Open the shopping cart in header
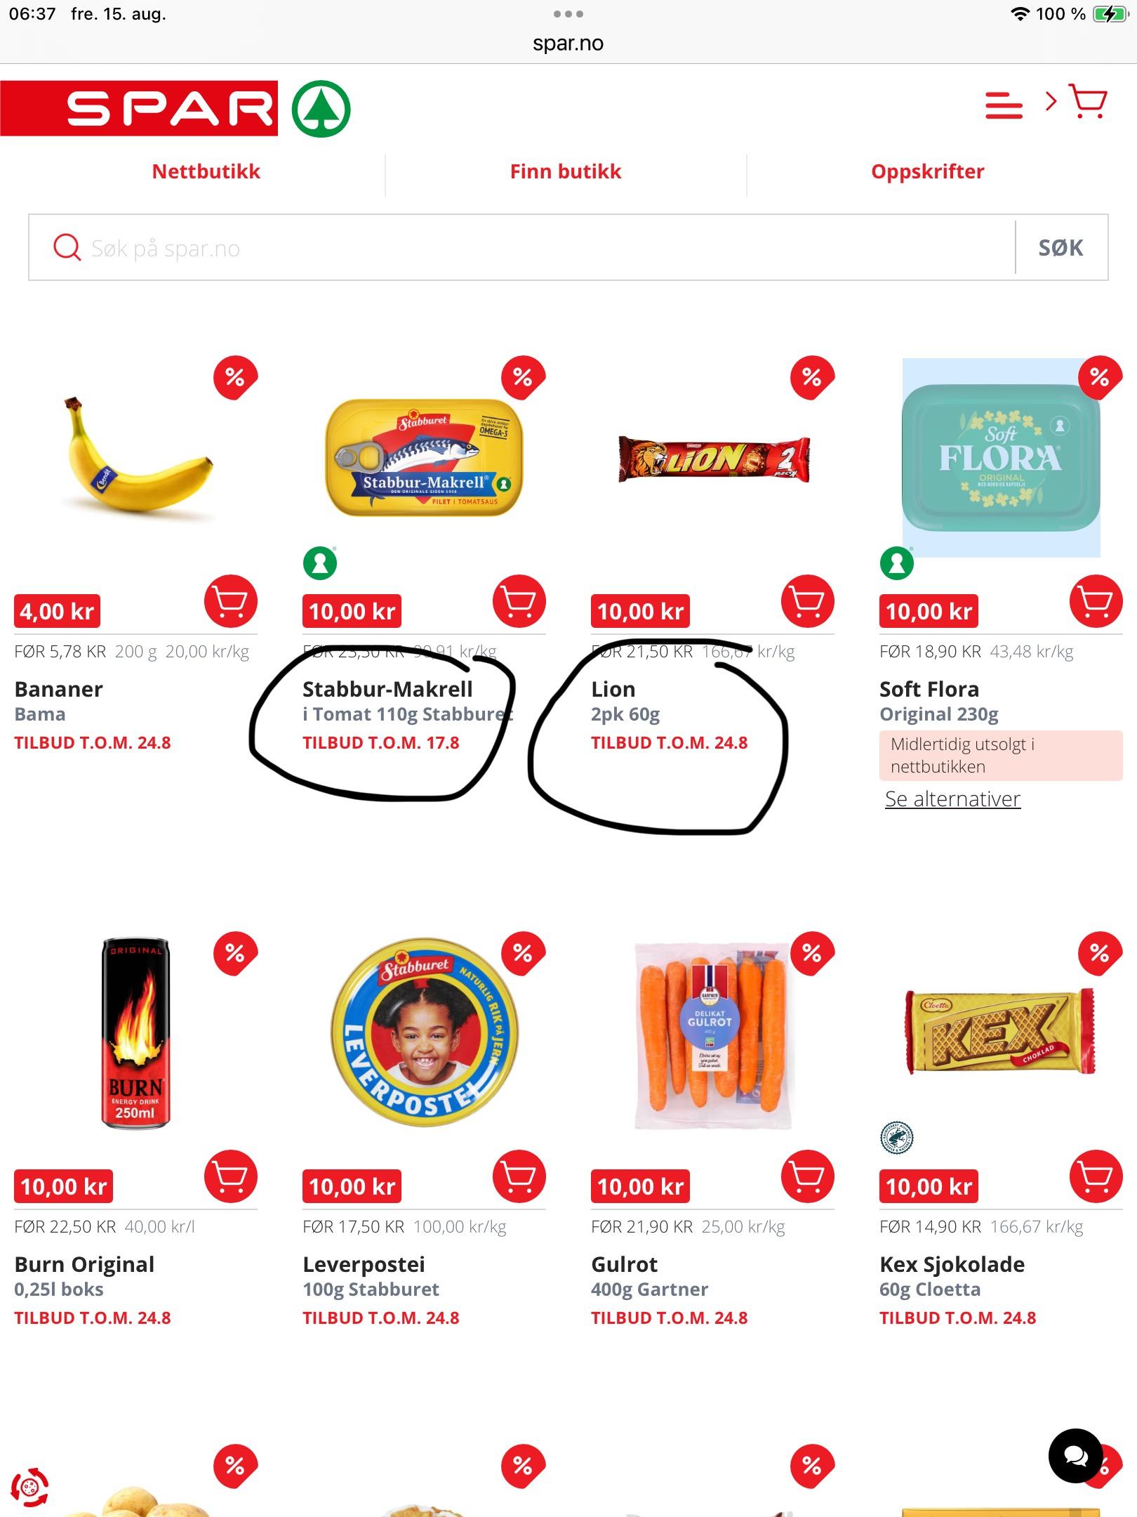The height and width of the screenshot is (1517, 1137). tap(1088, 101)
